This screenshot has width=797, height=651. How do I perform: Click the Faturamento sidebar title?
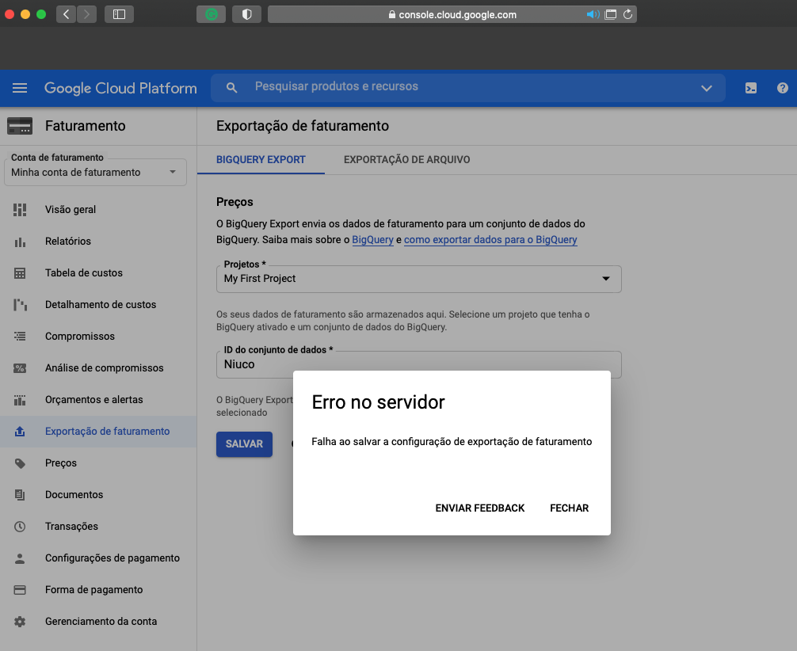[x=86, y=126]
